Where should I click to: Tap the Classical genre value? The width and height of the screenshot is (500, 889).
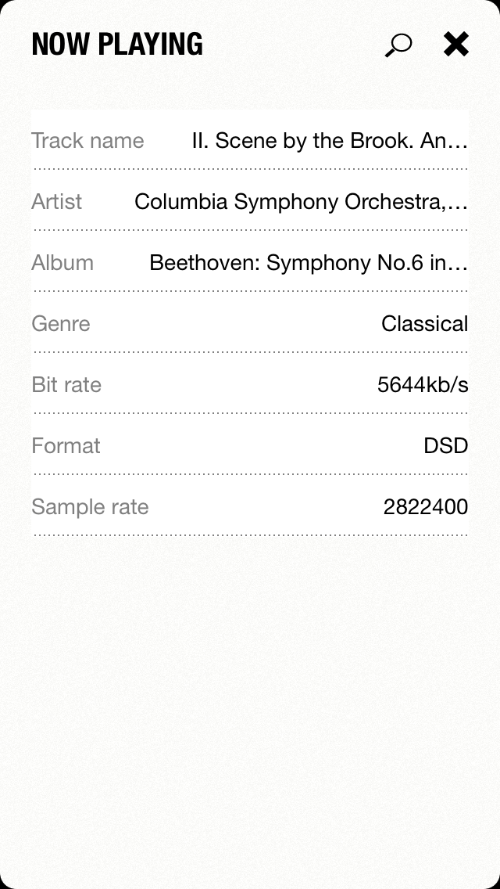click(424, 324)
